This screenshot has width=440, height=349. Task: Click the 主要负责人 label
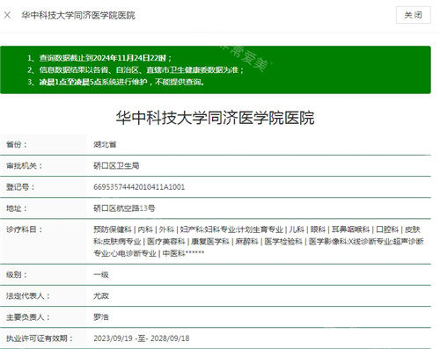[28, 317]
